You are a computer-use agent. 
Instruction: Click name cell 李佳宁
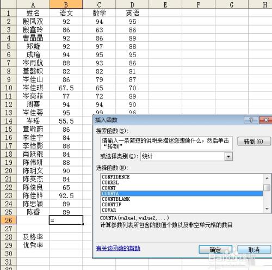coord(33,138)
